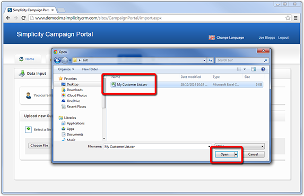Viewport: 304px width, 196px height.
Task: Click the Open button
Action: click(x=224, y=154)
